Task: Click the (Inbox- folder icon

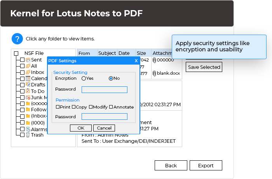Action: (28, 116)
